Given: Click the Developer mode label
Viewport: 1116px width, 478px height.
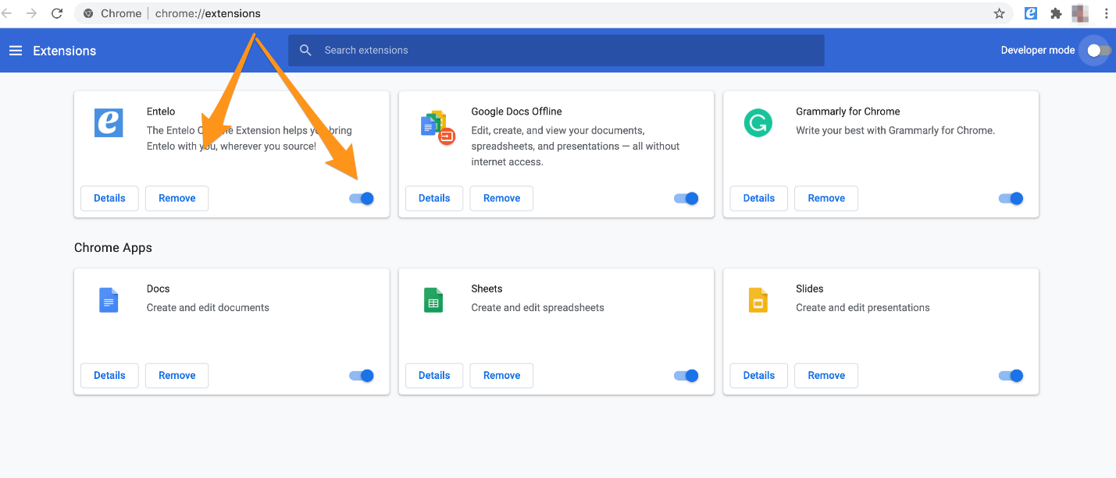Looking at the screenshot, I should [x=1038, y=50].
